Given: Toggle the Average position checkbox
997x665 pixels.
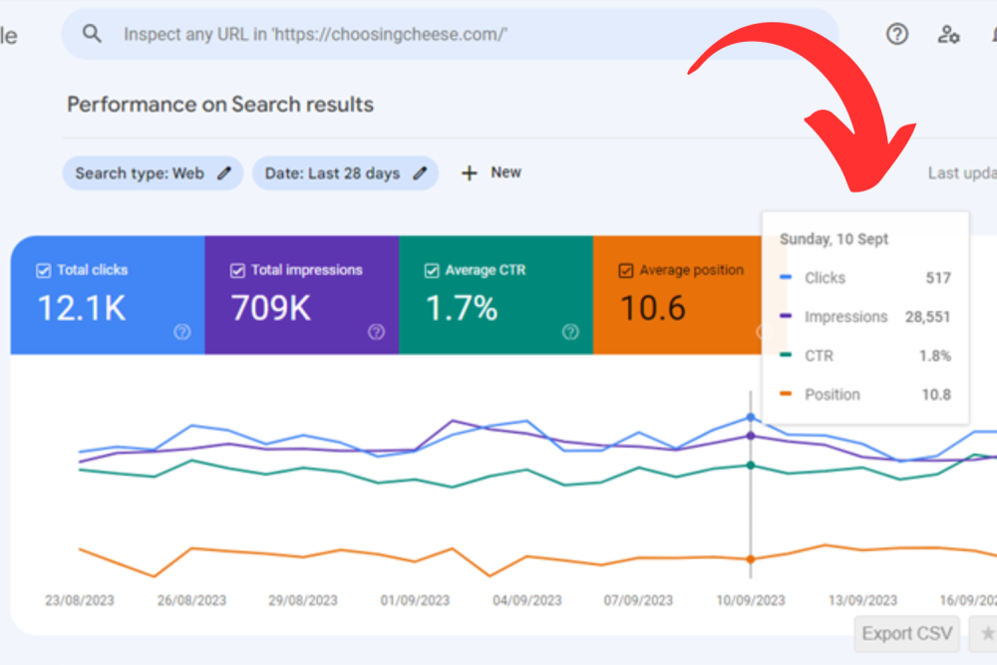Looking at the screenshot, I should [x=625, y=270].
